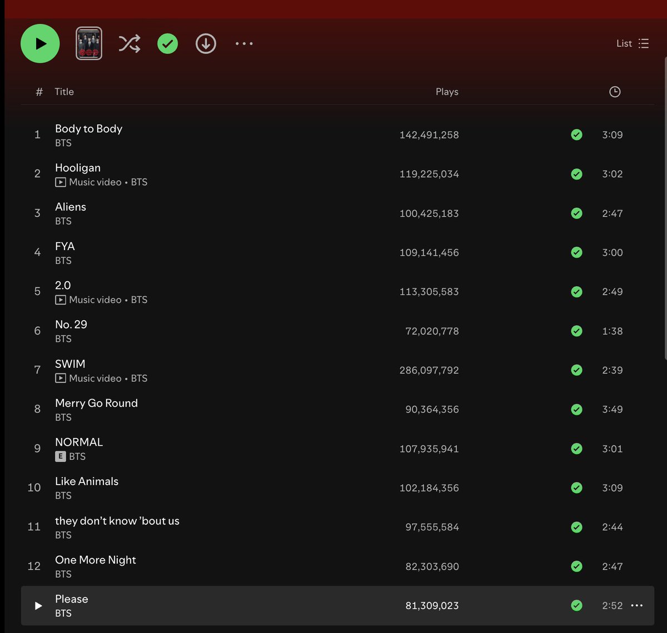This screenshot has width=667, height=633.
Task: Click the # column header
Action: click(x=39, y=92)
